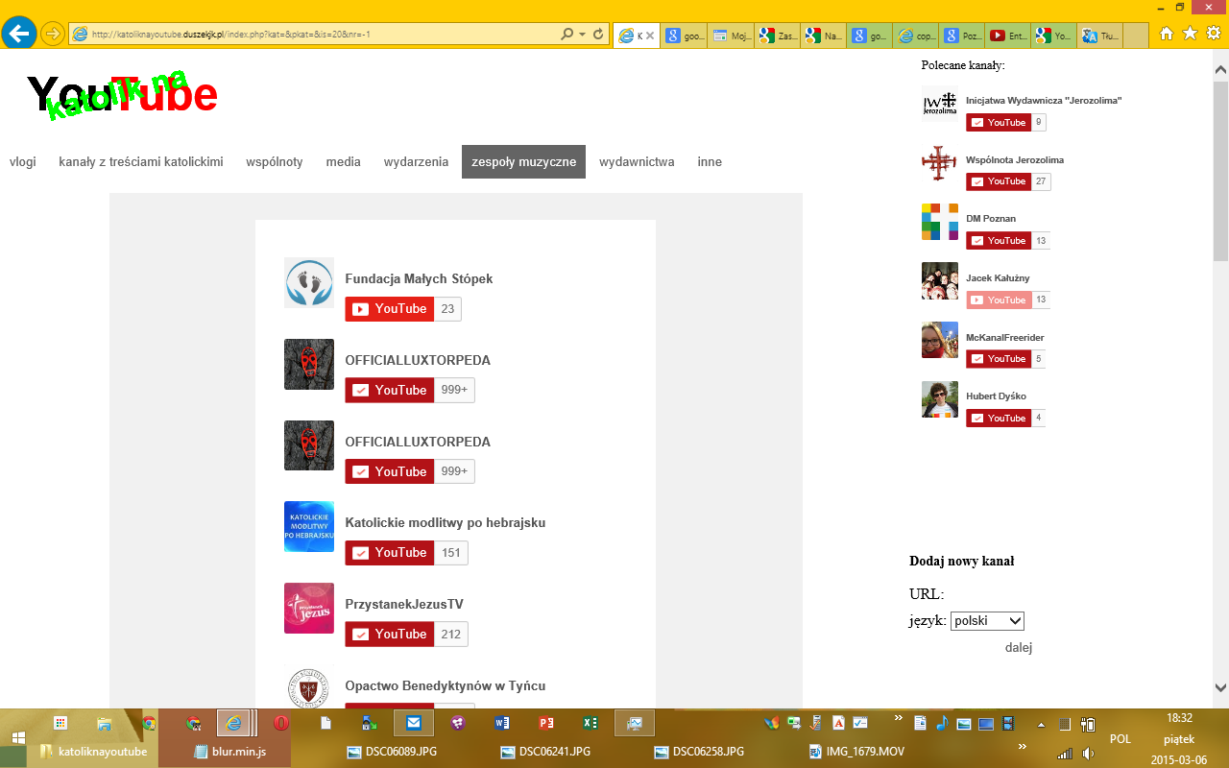This screenshot has height=768, width=1229.
Task: Toggle YouTube subscription for Inicjatwa Wydawnicza Jerozolima
Action: point(999,123)
